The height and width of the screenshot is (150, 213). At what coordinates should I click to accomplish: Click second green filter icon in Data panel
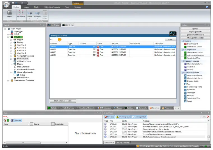click(x=8, y=120)
